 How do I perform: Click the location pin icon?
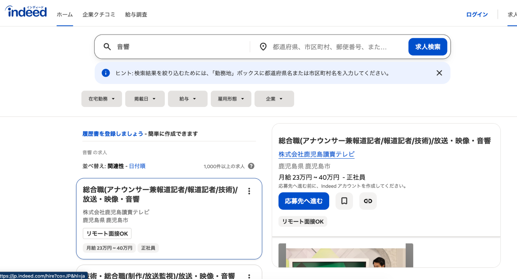pos(263,47)
